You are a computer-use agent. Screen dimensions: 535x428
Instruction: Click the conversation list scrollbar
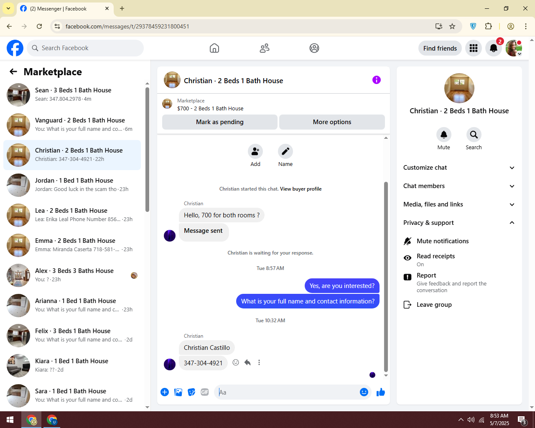(147, 149)
